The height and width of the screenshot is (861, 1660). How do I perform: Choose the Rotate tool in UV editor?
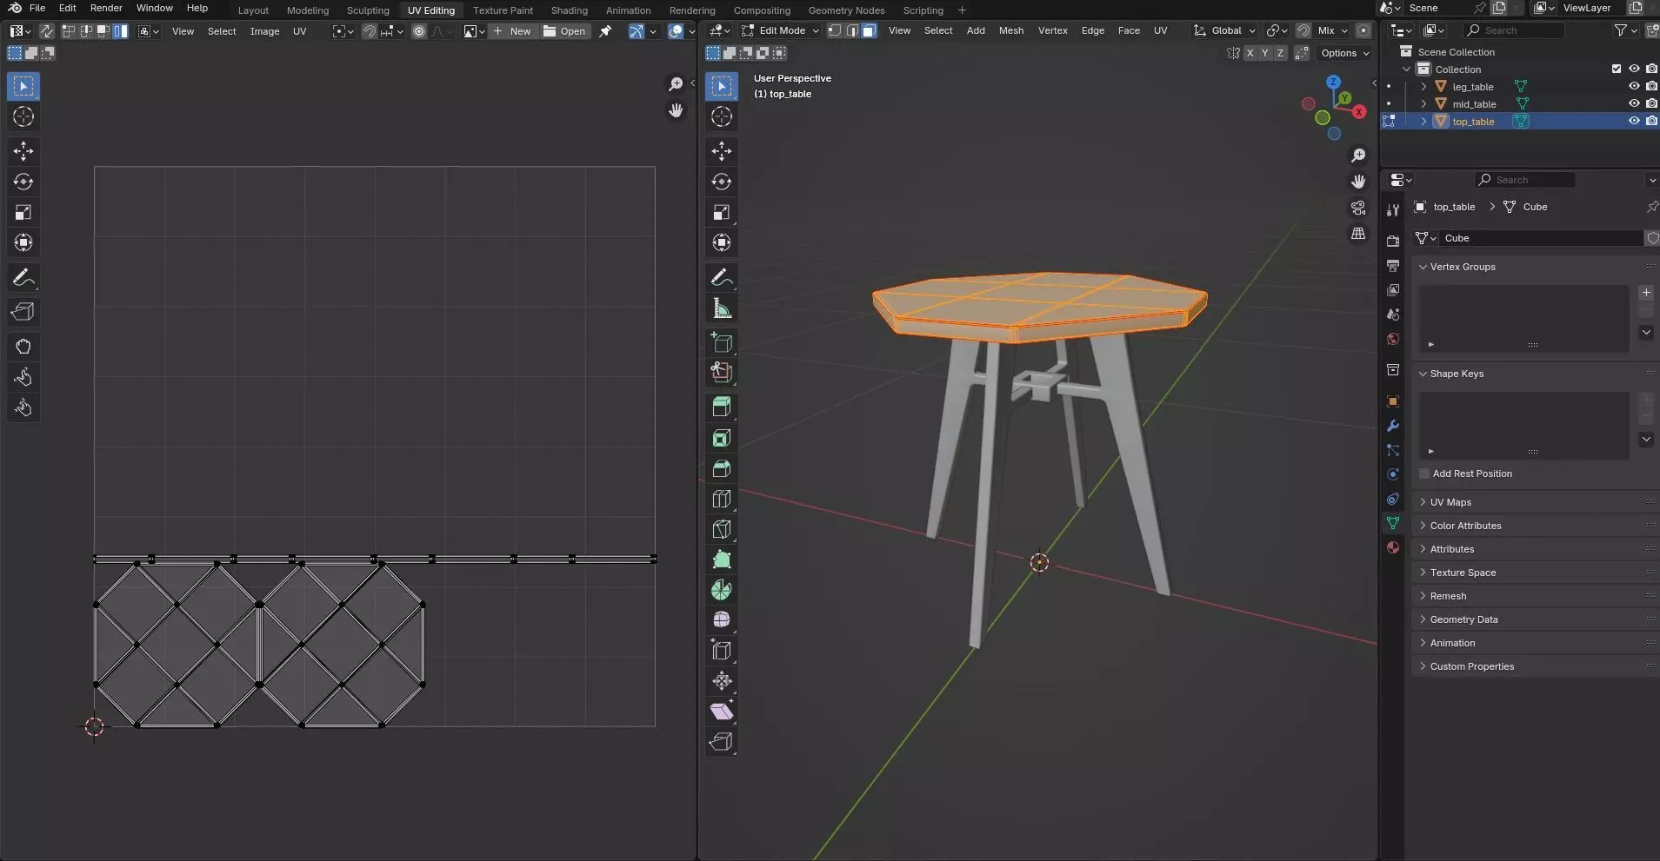pyautogui.click(x=23, y=182)
